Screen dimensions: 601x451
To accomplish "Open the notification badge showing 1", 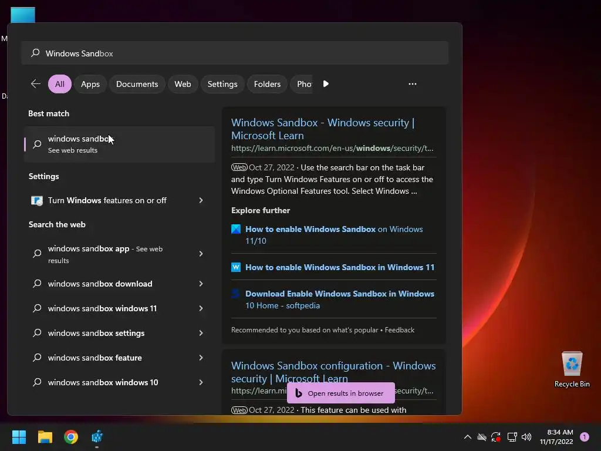I will coord(585,437).
